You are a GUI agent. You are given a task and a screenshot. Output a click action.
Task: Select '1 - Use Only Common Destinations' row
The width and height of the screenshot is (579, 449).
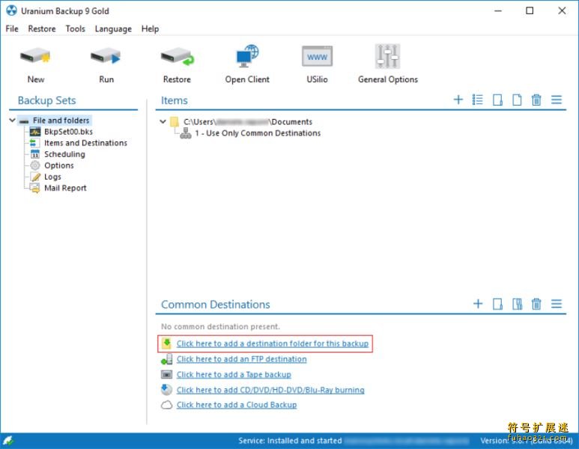[258, 133]
